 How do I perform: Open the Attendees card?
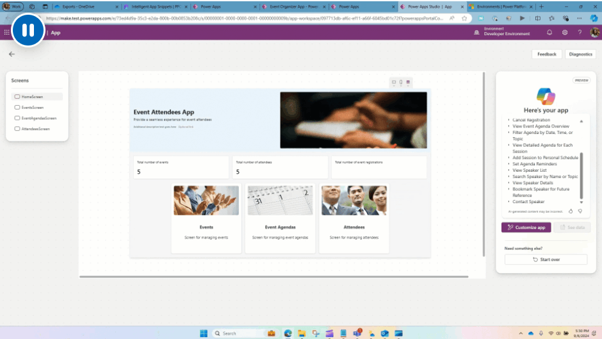click(354, 218)
